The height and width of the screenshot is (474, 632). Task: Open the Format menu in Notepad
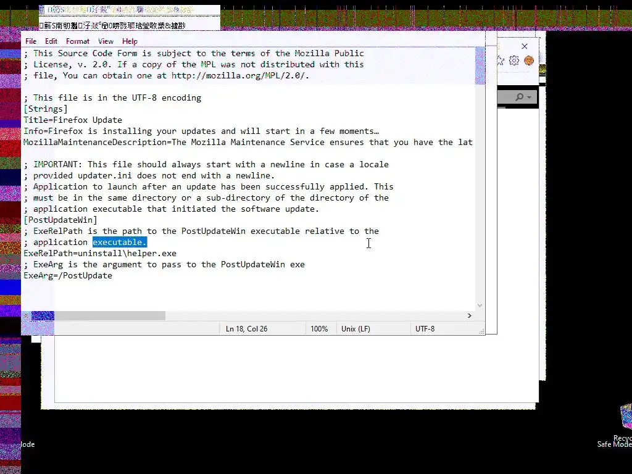[x=77, y=41]
